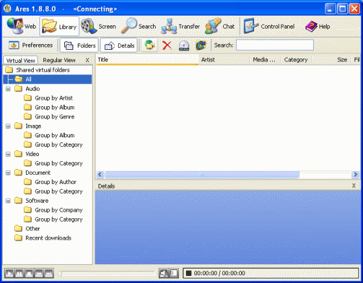Image resolution: width=363 pixels, height=283 pixels.
Task: Select the Image folder
Action: [28, 126]
